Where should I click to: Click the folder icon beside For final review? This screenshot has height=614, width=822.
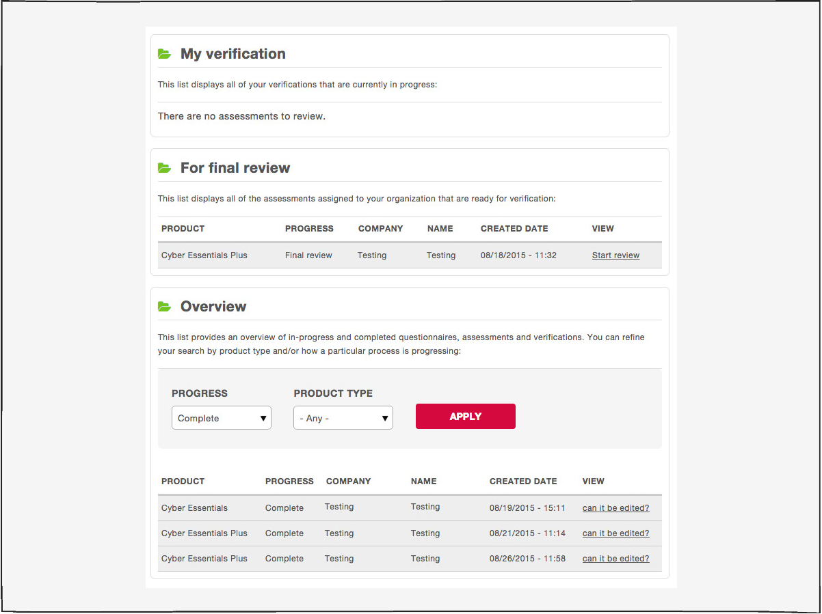tap(164, 168)
